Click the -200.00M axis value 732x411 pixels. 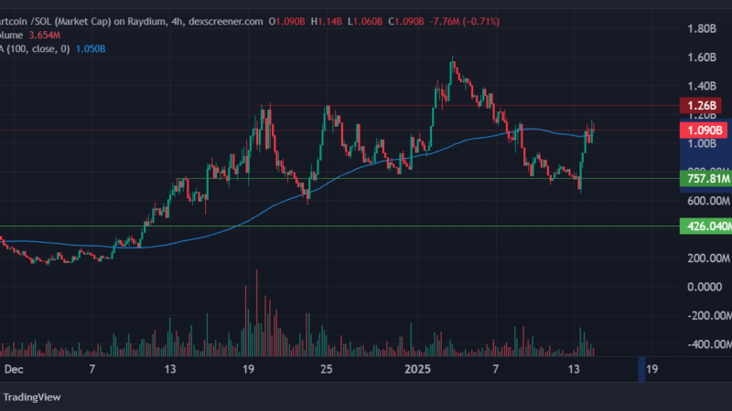point(710,315)
